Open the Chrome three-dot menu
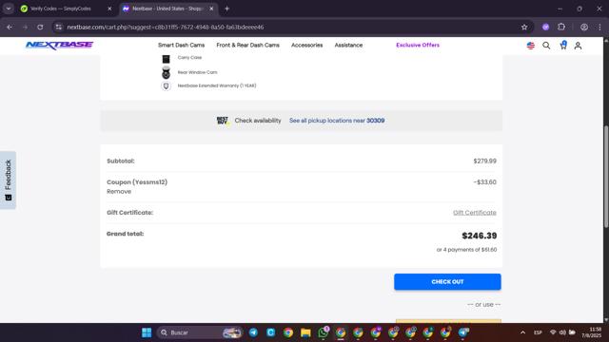 pyautogui.click(x=599, y=27)
